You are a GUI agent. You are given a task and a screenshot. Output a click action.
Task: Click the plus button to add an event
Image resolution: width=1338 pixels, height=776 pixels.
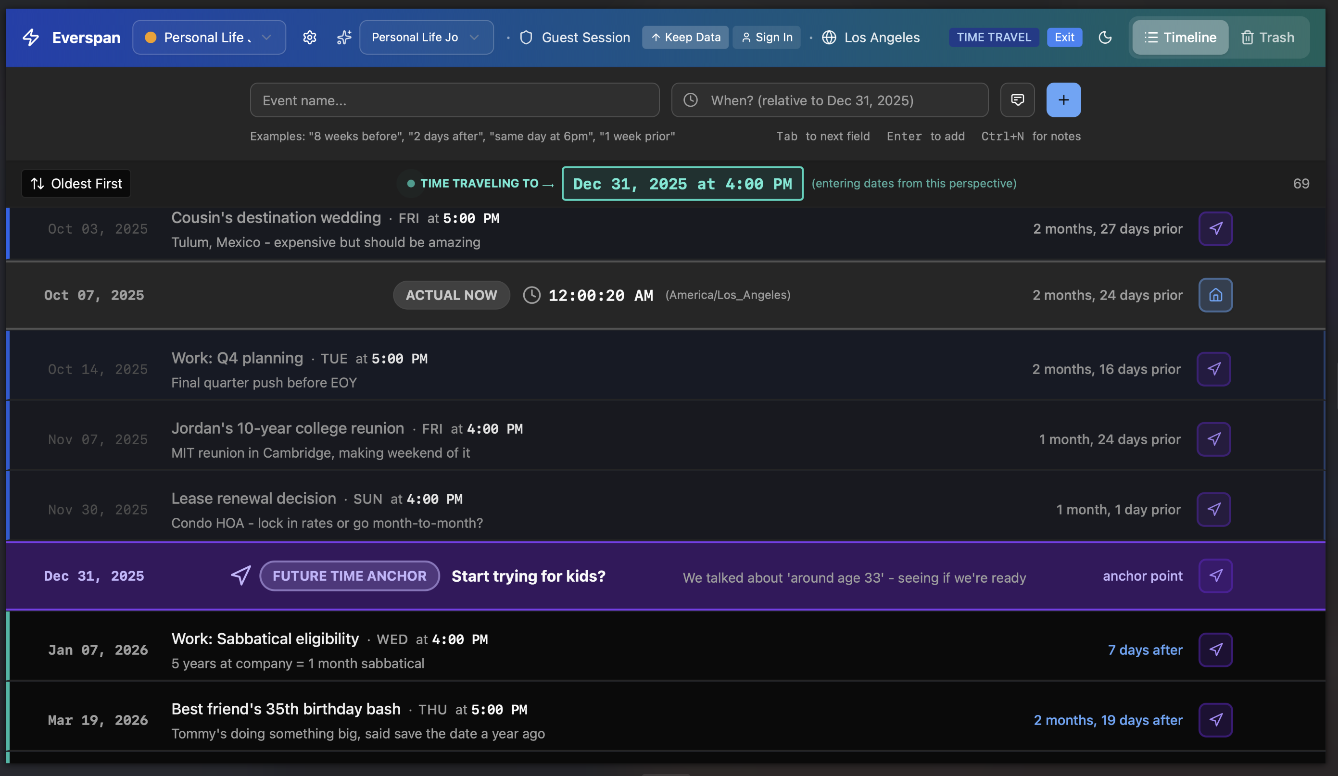pos(1063,100)
